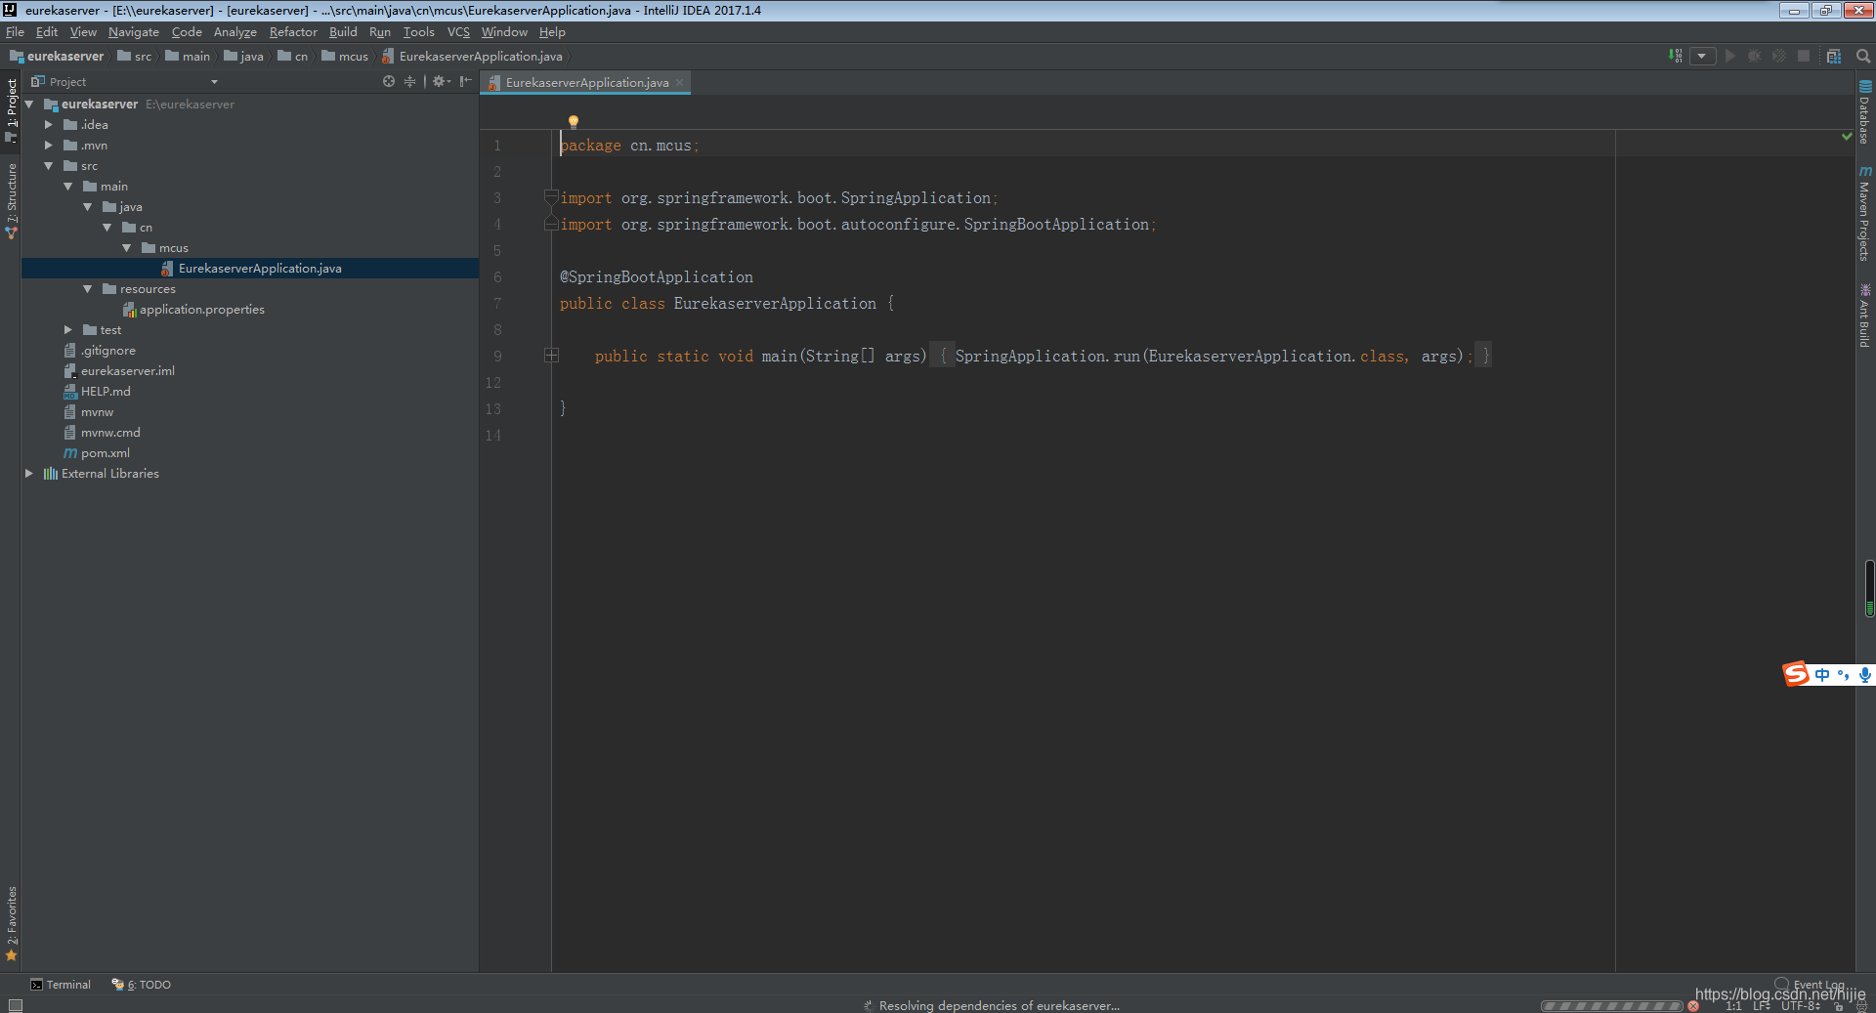Click the 'Resolving dependencies of eurekaserver...' status text
The image size is (1876, 1013).
point(999,1005)
